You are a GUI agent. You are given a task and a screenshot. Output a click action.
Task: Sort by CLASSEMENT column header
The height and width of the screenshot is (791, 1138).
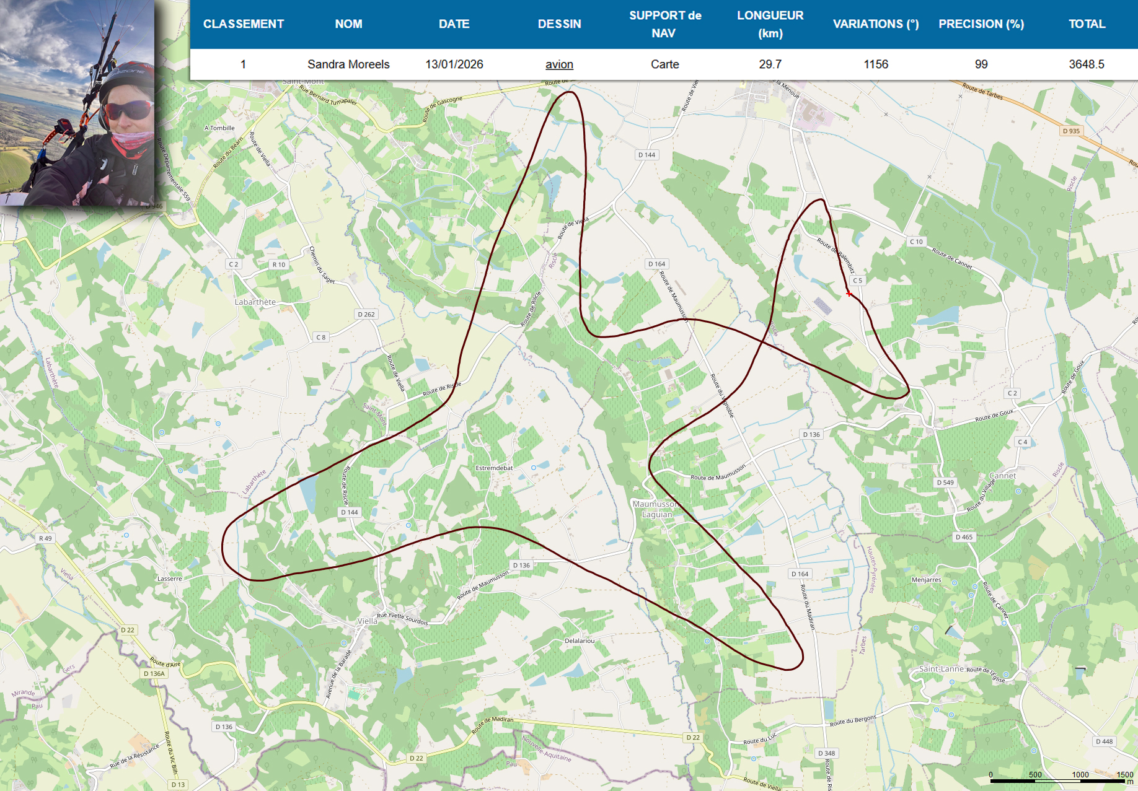pyautogui.click(x=244, y=24)
